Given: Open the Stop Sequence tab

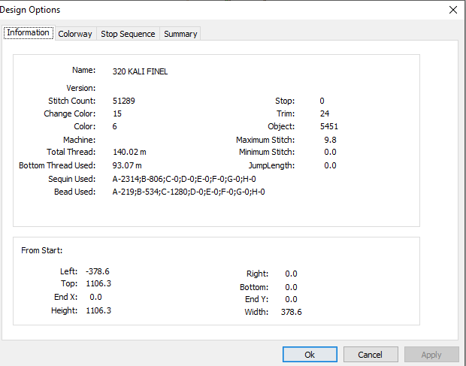Looking at the screenshot, I should (x=128, y=34).
